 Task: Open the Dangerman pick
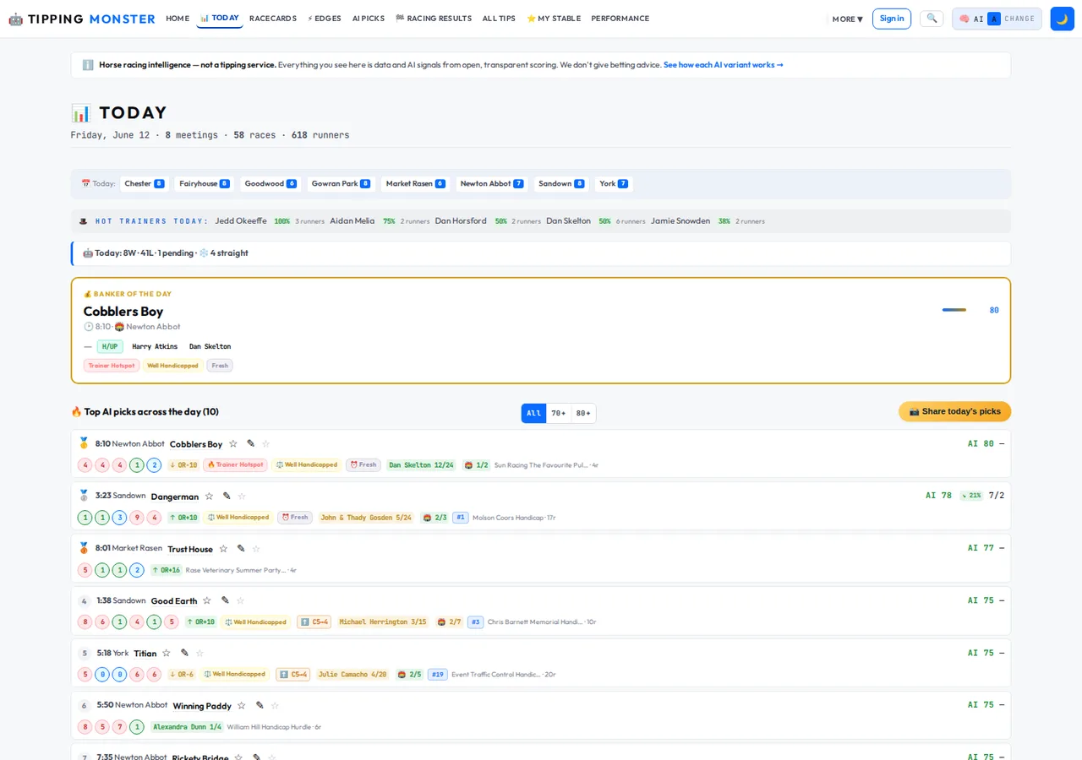tap(175, 497)
